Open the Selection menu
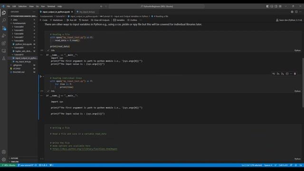The width and height of the screenshot is (304, 171). 22,6
